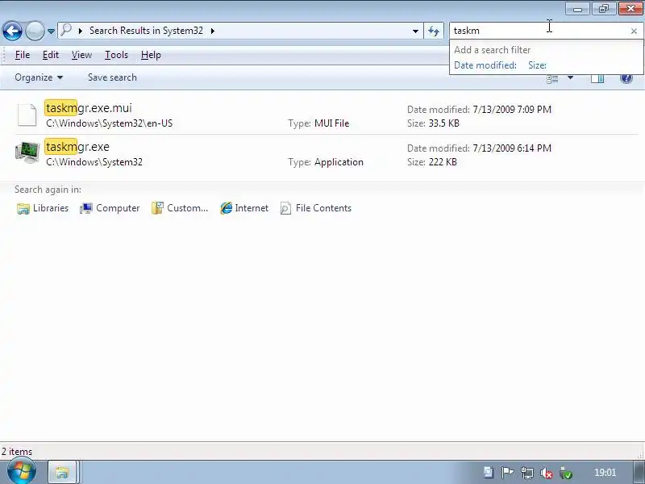Open the File menu
645x484 pixels.
(x=23, y=55)
